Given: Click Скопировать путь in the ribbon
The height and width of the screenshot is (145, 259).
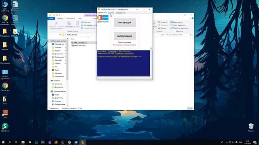Looking at the screenshot, I should [89, 25].
